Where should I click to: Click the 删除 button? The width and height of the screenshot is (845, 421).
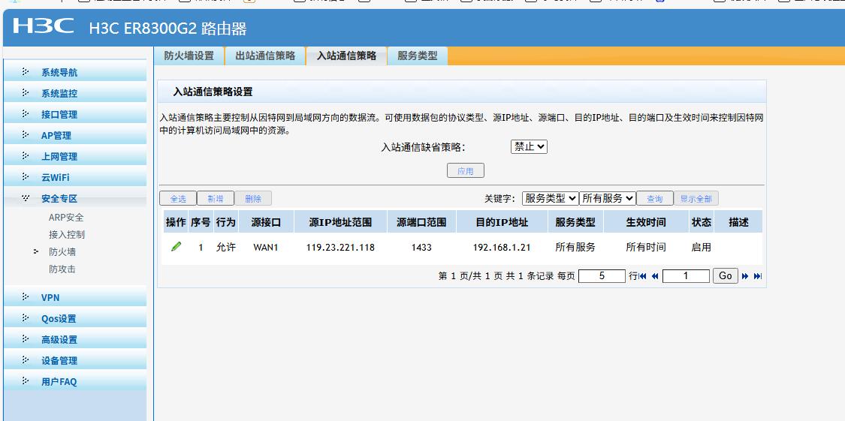pos(252,198)
